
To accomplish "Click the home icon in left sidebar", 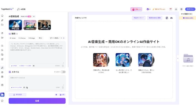I will click(2, 16).
